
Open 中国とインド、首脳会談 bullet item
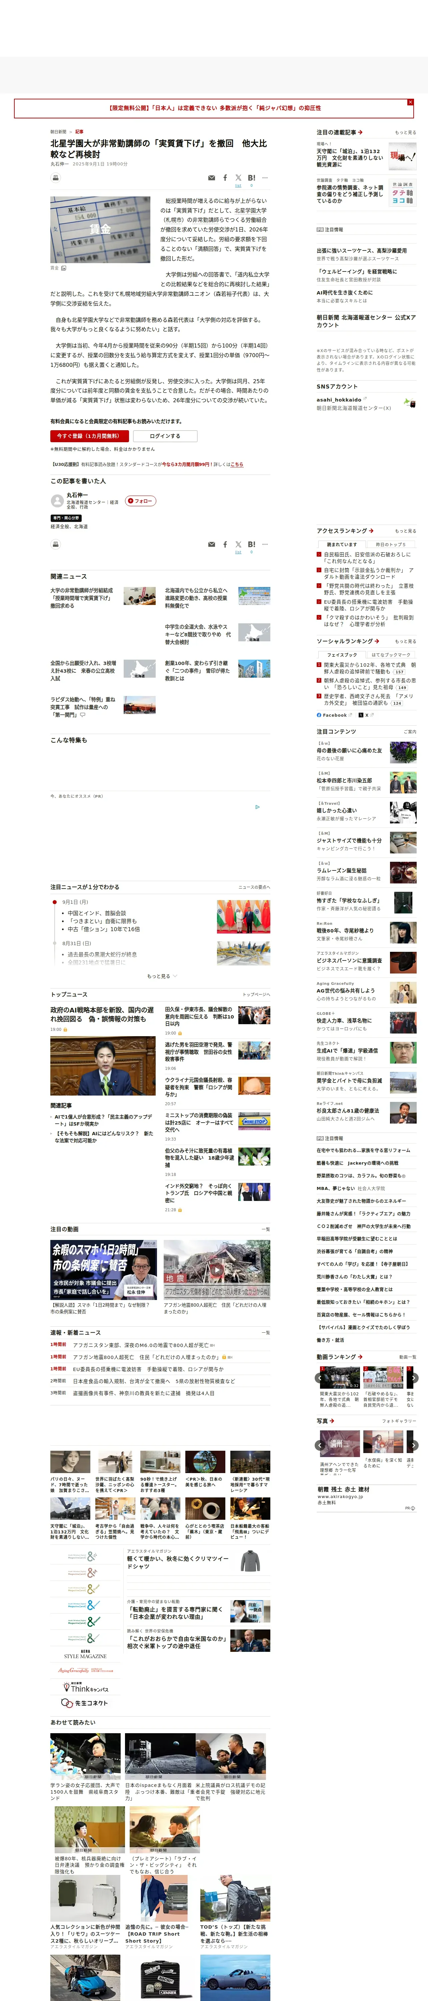(96, 913)
